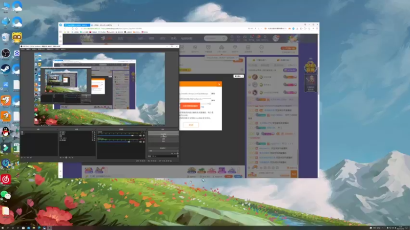Open the QQ penguin desktop icon
This screenshot has height=230, width=410.
pyautogui.click(x=6, y=132)
